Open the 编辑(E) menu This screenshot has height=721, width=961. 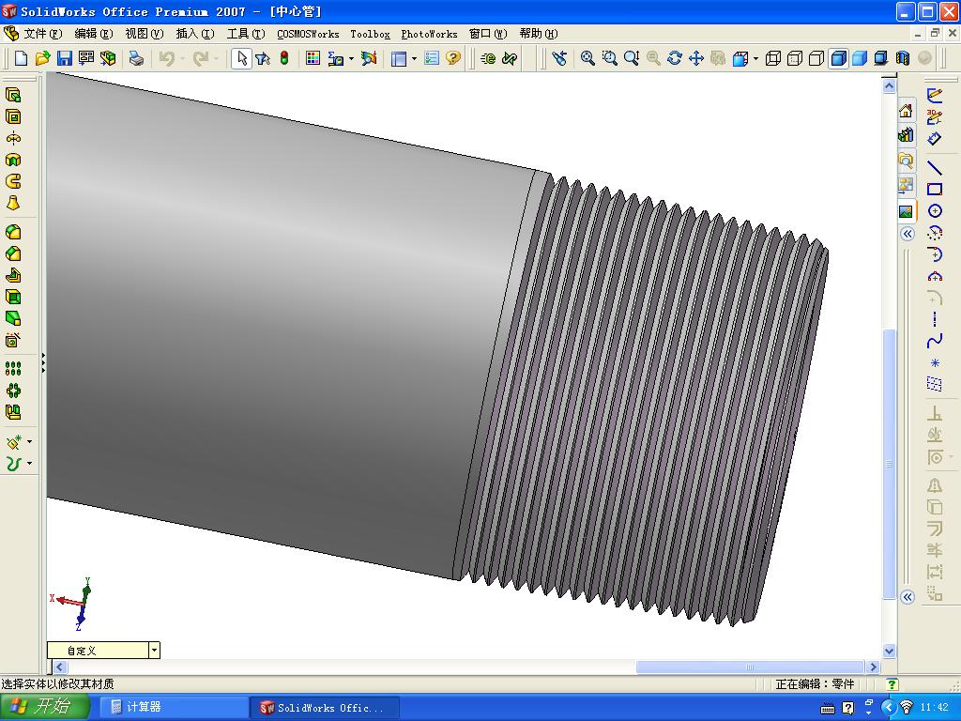(x=94, y=34)
